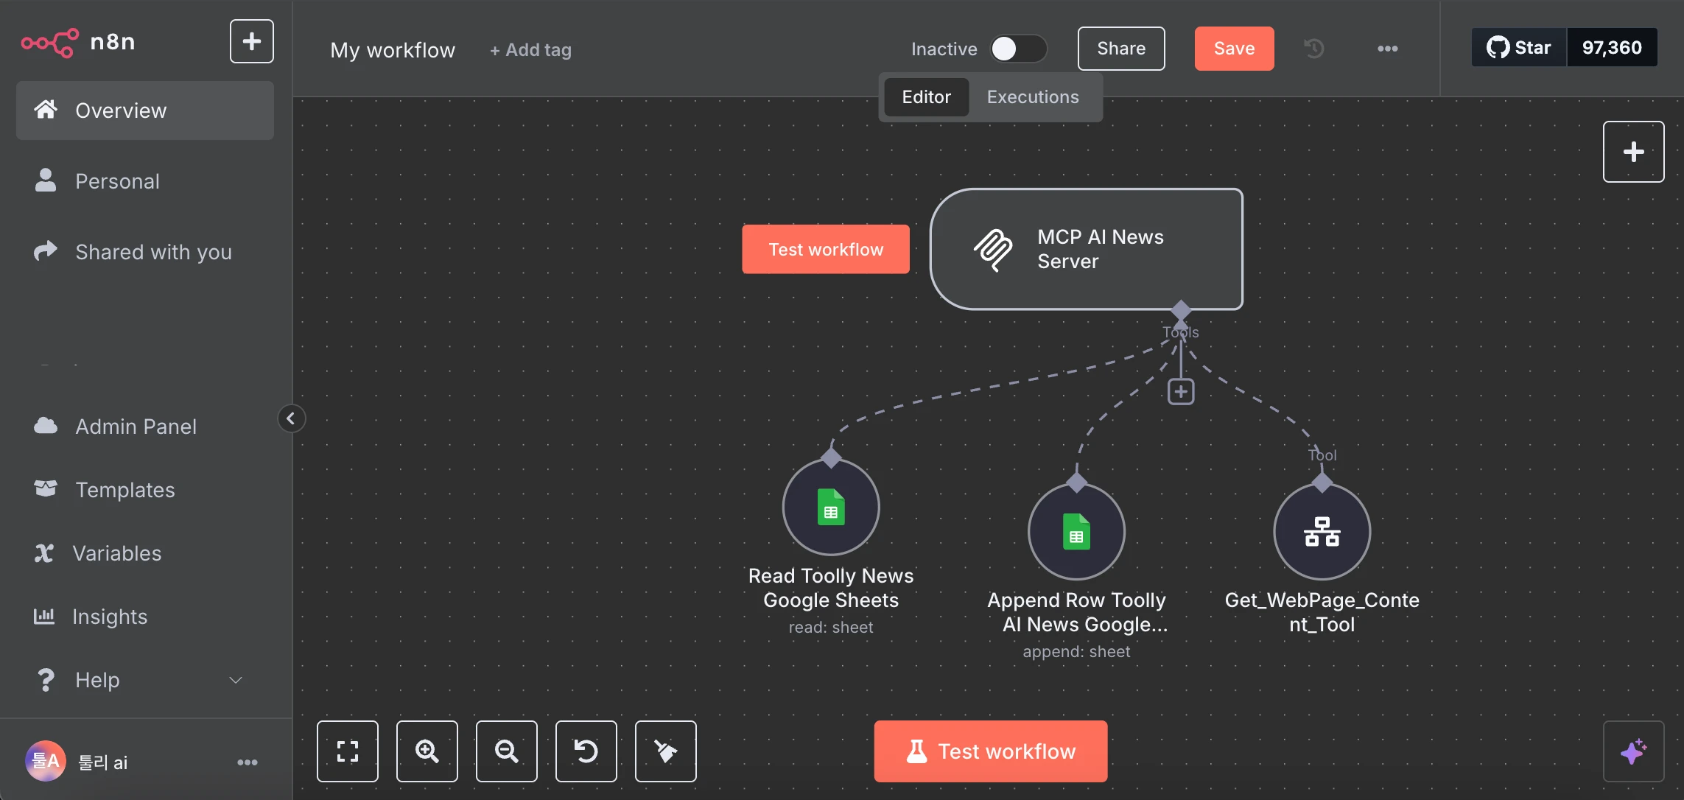
Task: Select the MCP AI News Server node
Action: [1087, 249]
